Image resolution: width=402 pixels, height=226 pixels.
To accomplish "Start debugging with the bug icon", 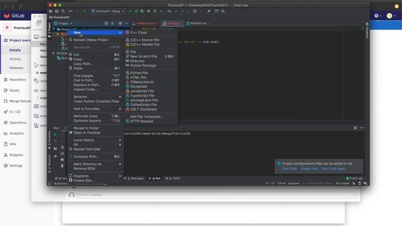I will [136, 11].
